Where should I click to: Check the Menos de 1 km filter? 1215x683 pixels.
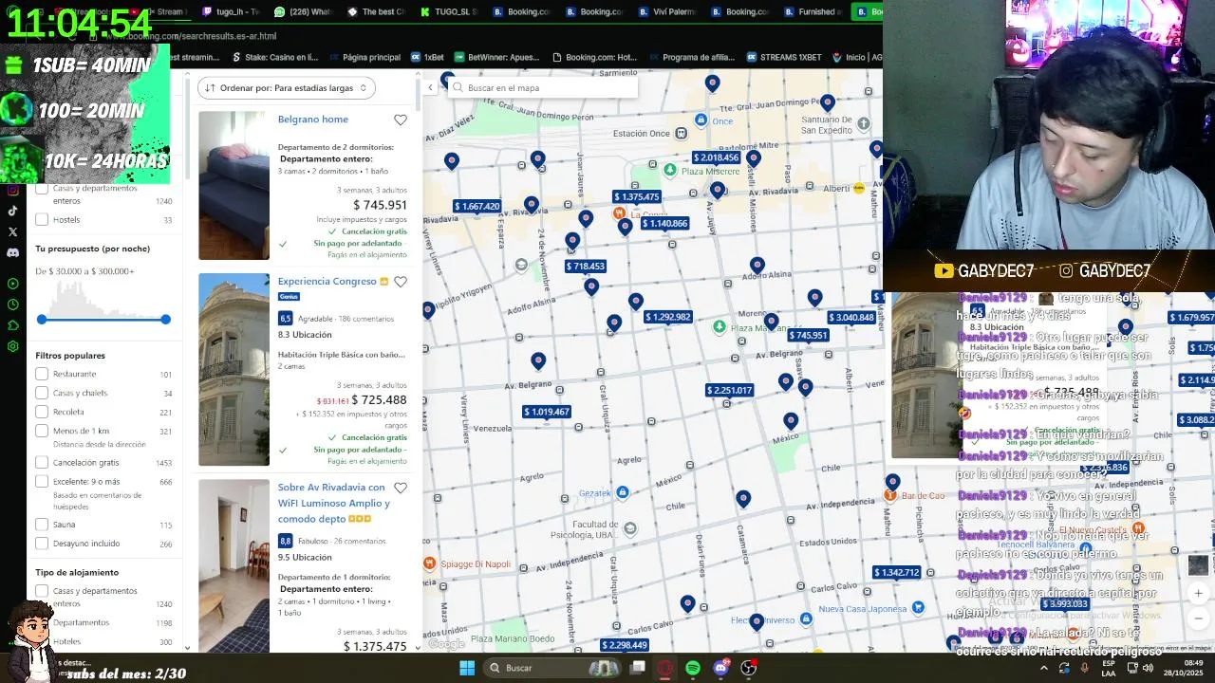pos(42,431)
